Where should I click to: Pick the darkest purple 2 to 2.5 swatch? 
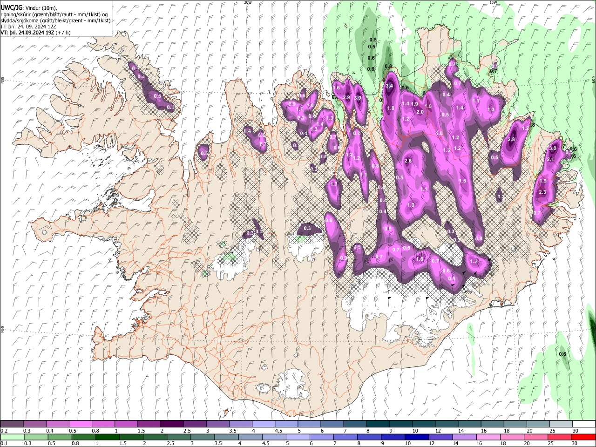(x=172, y=424)
